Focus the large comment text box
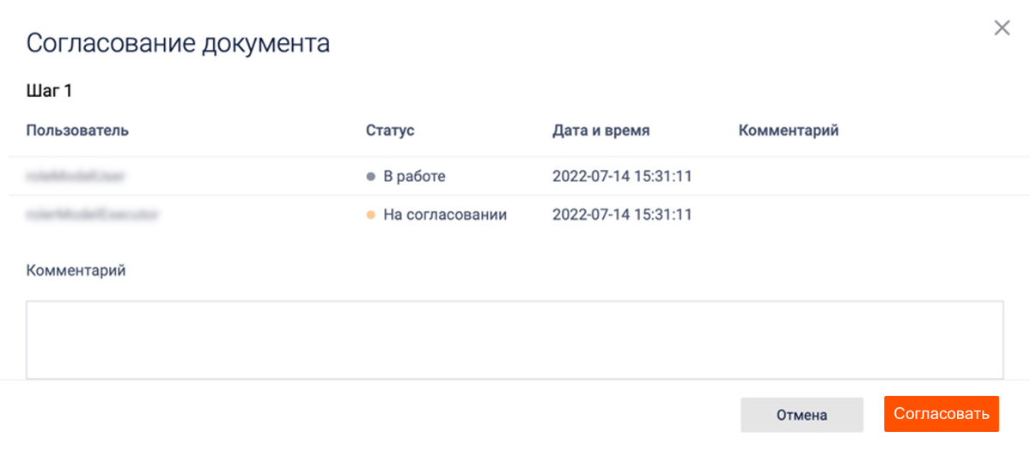This screenshot has height=450, width=1030. (515, 339)
